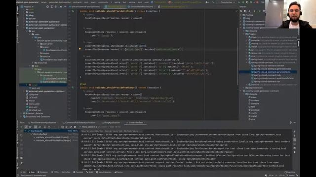This screenshot has width=316, height=177.
Task: Open TODO tool window
Action: (x=55, y=172)
